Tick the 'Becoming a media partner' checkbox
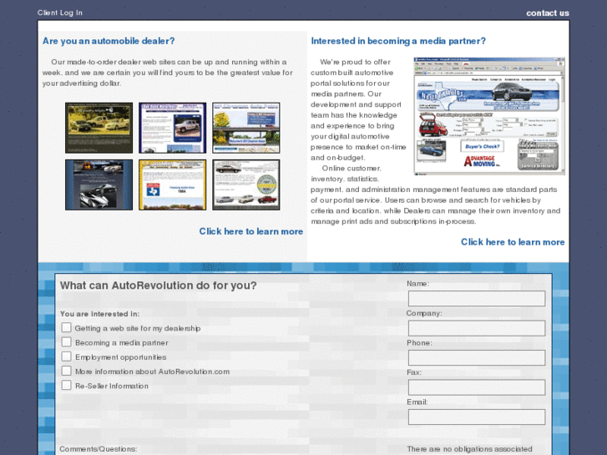This screenshot has width=607, height=455. click(x=66, y=342)
